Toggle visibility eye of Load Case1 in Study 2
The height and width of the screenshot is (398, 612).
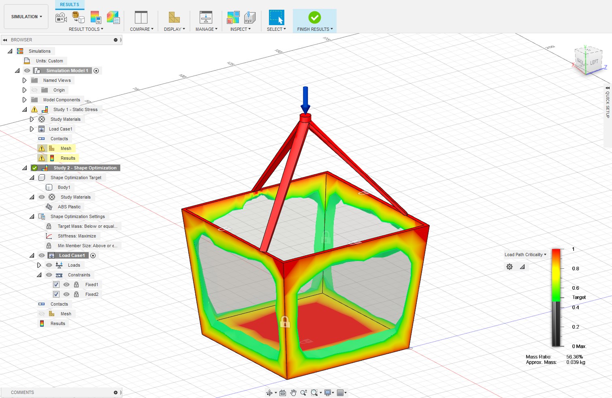pos(42,255)
